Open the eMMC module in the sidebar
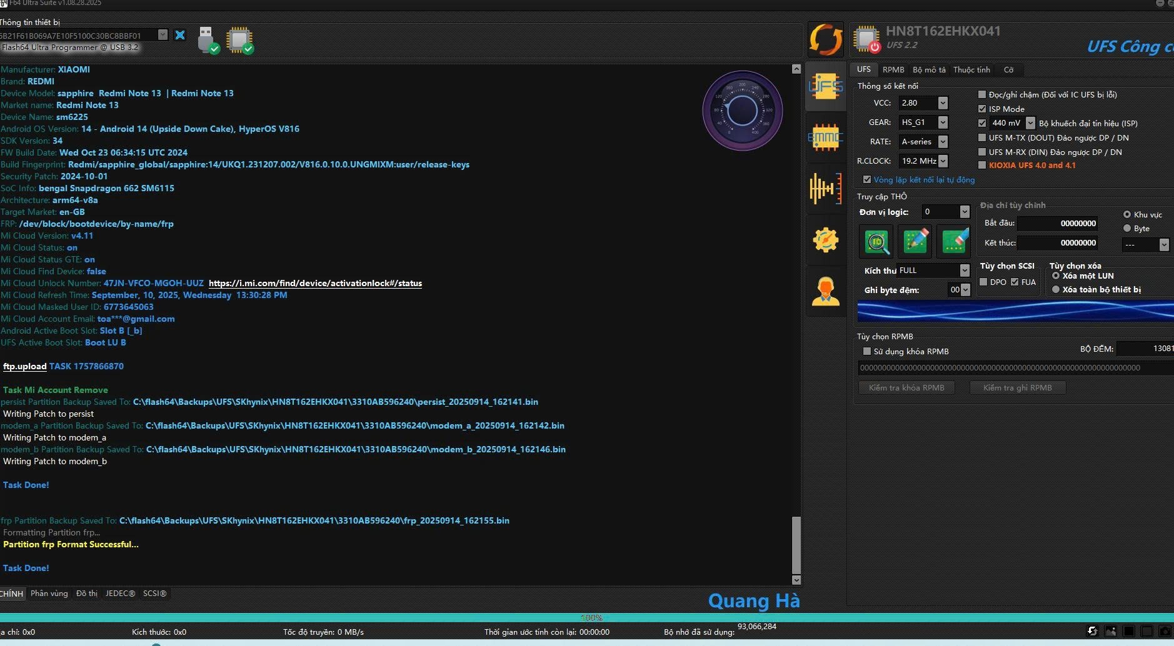The width and height of the screenshot is (1174, 646). [825, 137]
